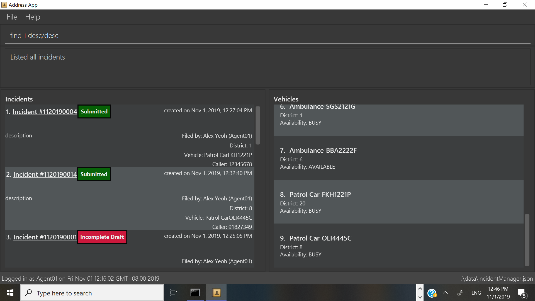This screenshot has width=535, height=301.
Task: Open the notification center icon
Action: 522,293
